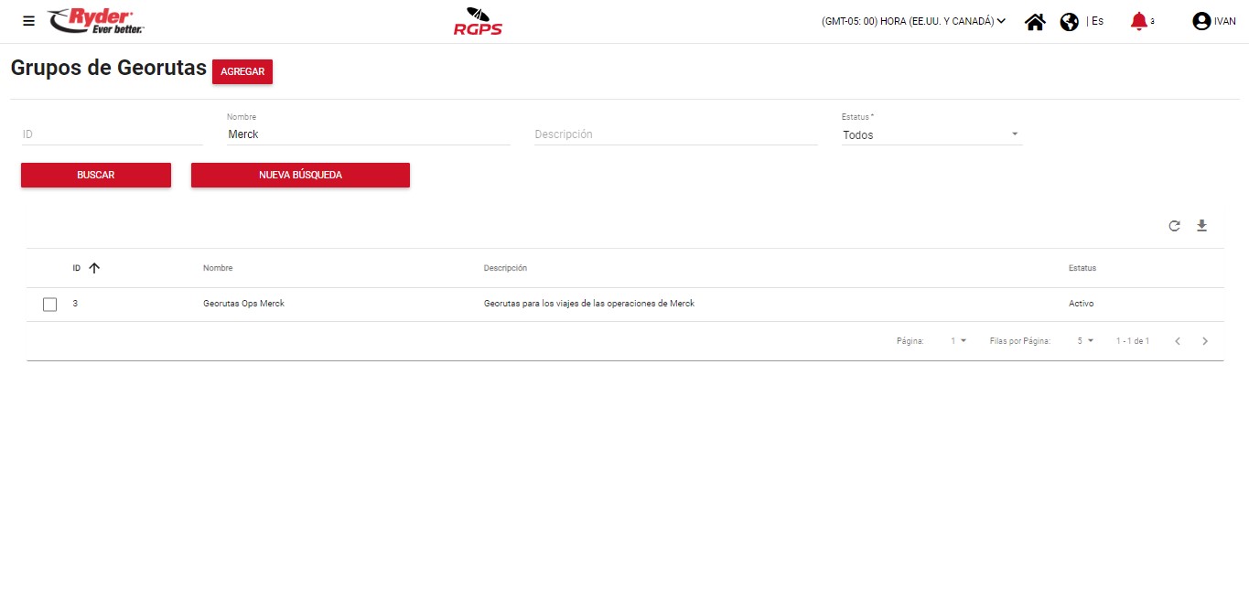
Task: Open the page number dropdown
Action: tap(958, 340)
